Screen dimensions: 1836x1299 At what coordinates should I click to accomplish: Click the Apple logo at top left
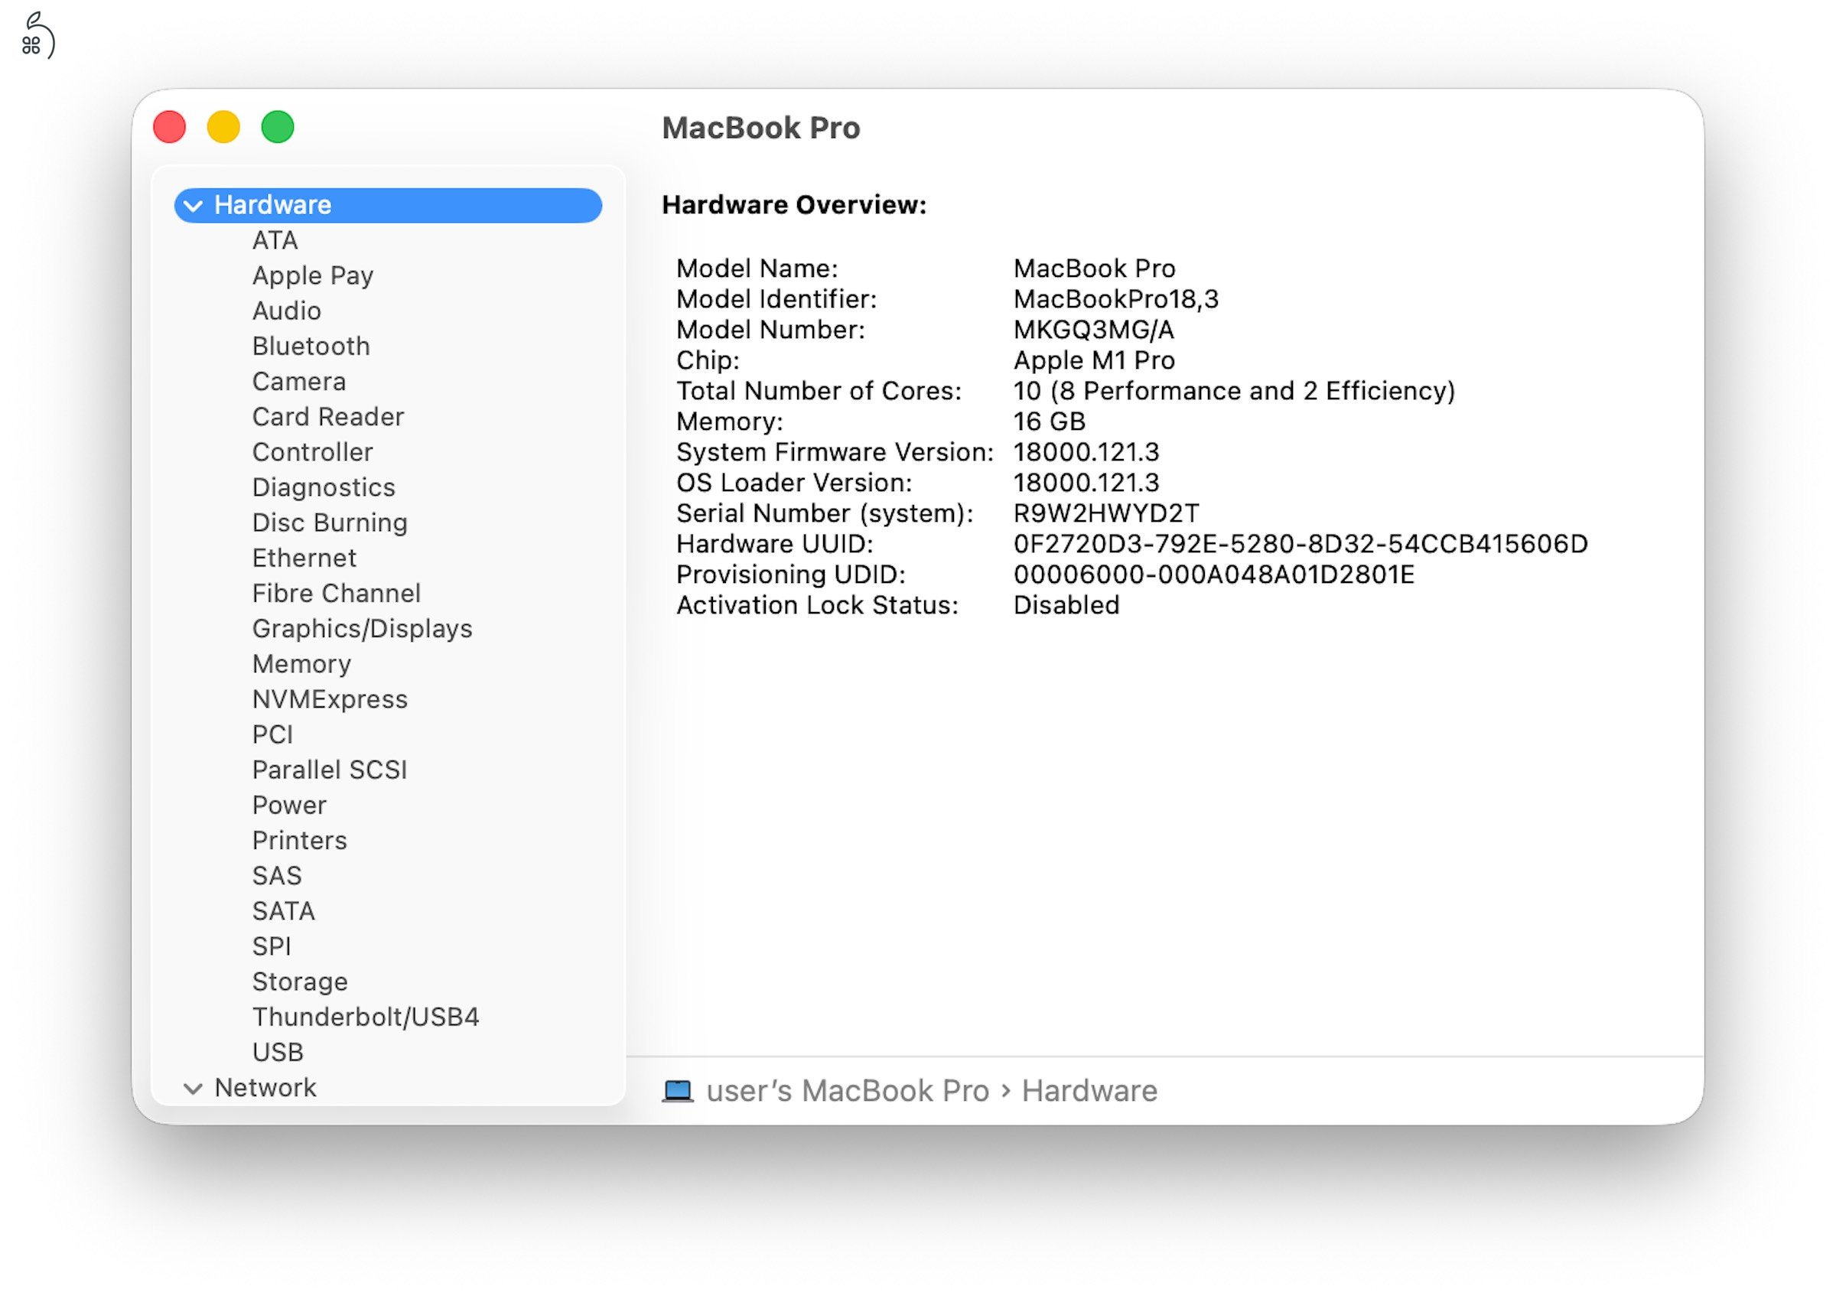(37, 36)
